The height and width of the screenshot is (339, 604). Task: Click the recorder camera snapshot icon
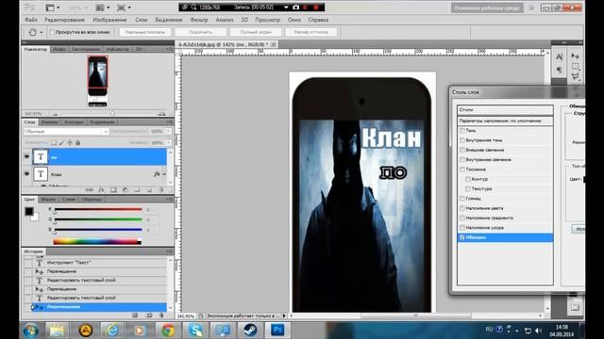pyautogui.click(x=295, y=8)
